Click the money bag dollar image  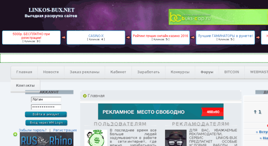pyautogui.click(x=96, y=138)
